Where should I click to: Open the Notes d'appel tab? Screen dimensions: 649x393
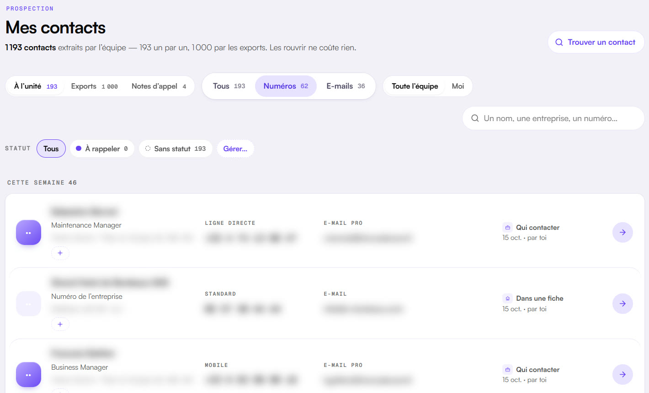coord(159,86)
